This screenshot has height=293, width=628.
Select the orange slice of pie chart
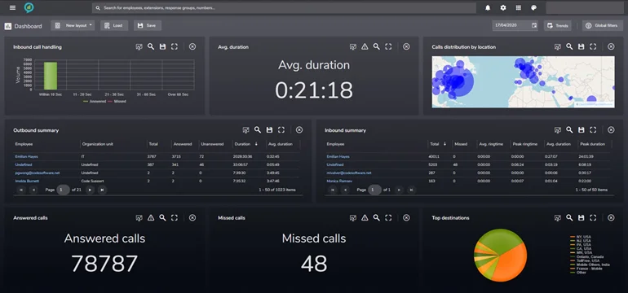[511, 262]
